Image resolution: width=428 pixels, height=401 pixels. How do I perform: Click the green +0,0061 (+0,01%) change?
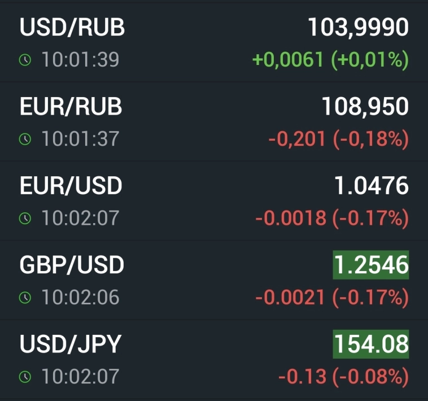330,60
